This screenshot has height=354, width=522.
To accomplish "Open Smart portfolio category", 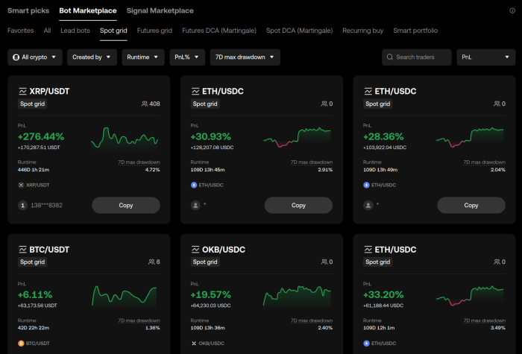I will [415, 31].
